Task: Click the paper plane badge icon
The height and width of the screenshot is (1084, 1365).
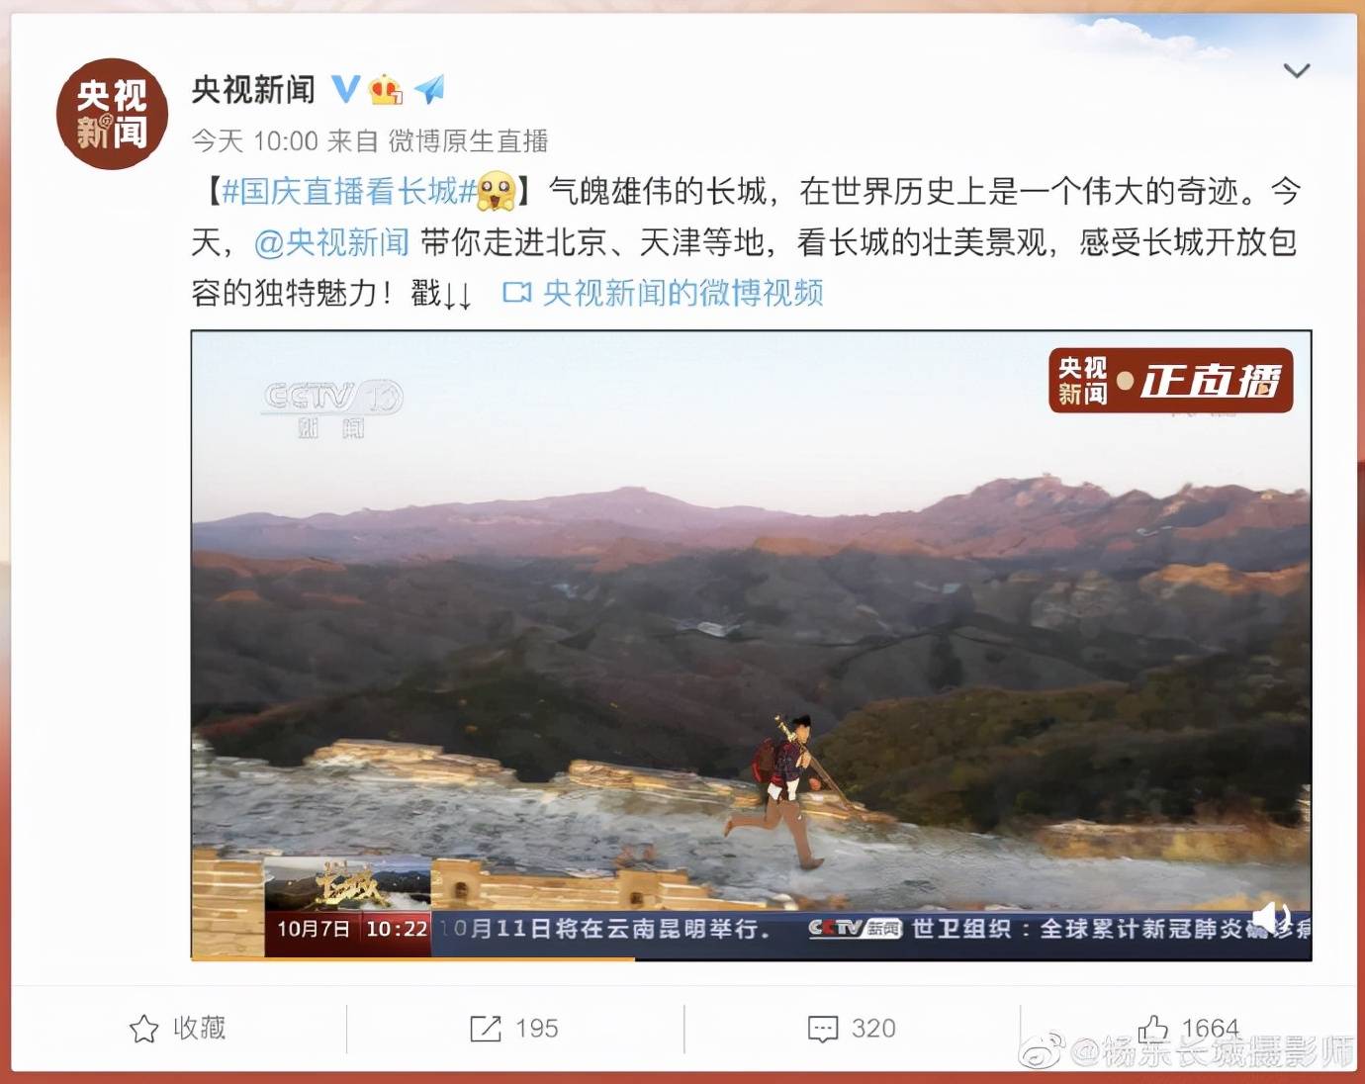Action: coord(429,90)
